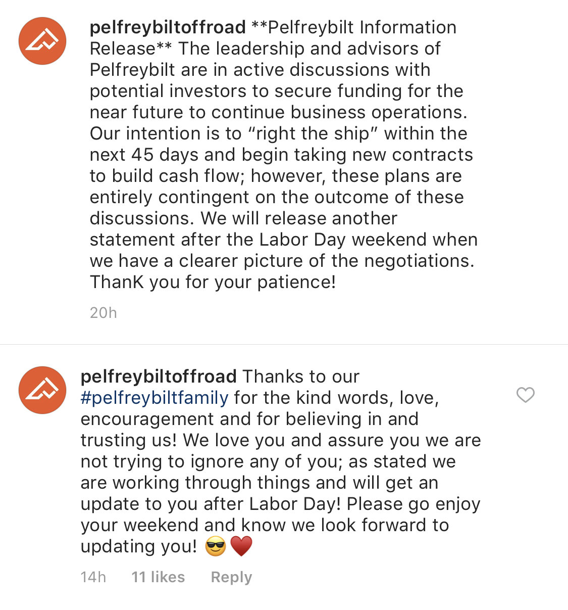Open the #pelfreybiltfamily hashtag
This screenshot has width=568, height=610.
click(154, 398)
